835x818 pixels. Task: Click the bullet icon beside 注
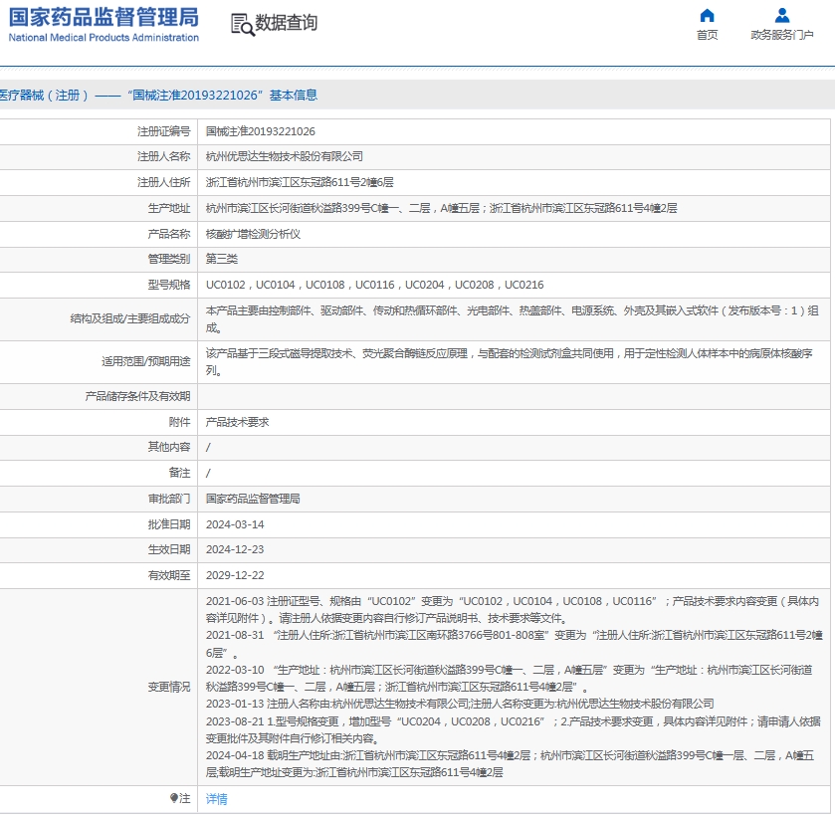coord(173,797)
